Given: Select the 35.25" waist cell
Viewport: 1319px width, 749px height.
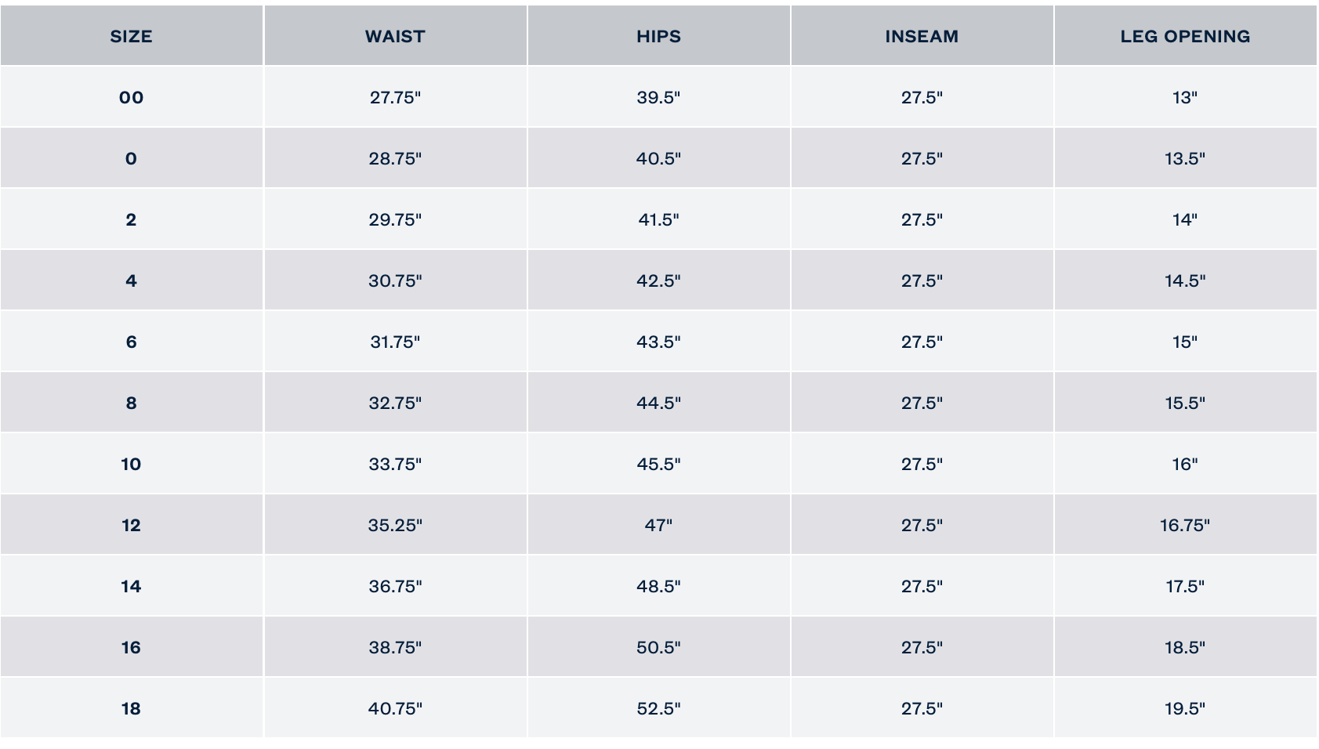Looking at the screenshot, I should click(x=395, y=525).
